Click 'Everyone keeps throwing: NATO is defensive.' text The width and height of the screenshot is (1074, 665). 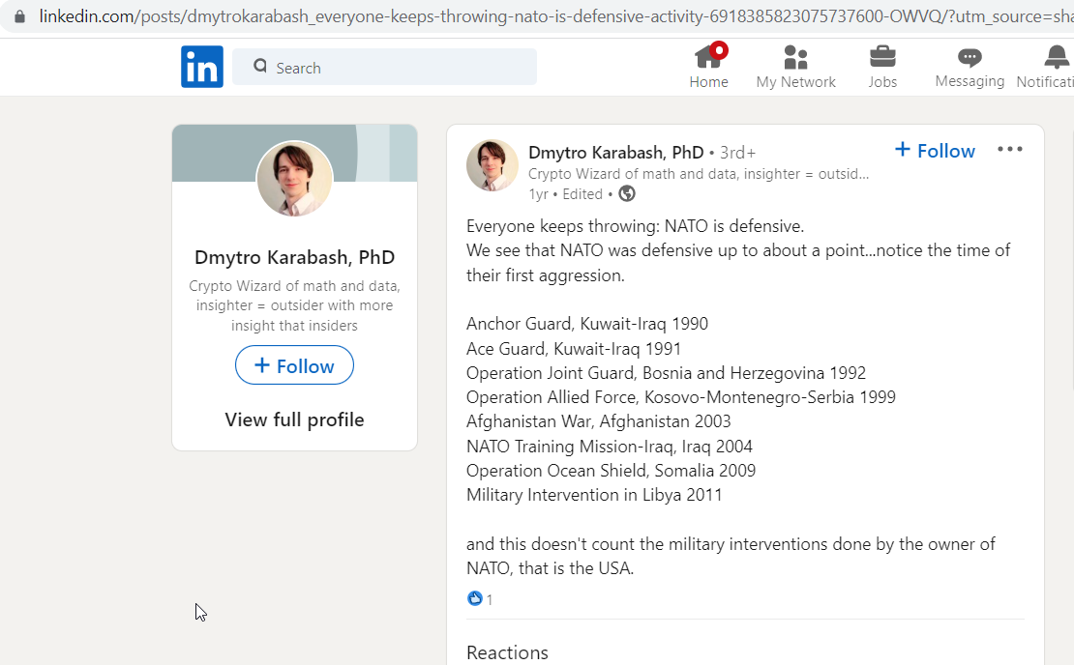[x=636, y=226]
